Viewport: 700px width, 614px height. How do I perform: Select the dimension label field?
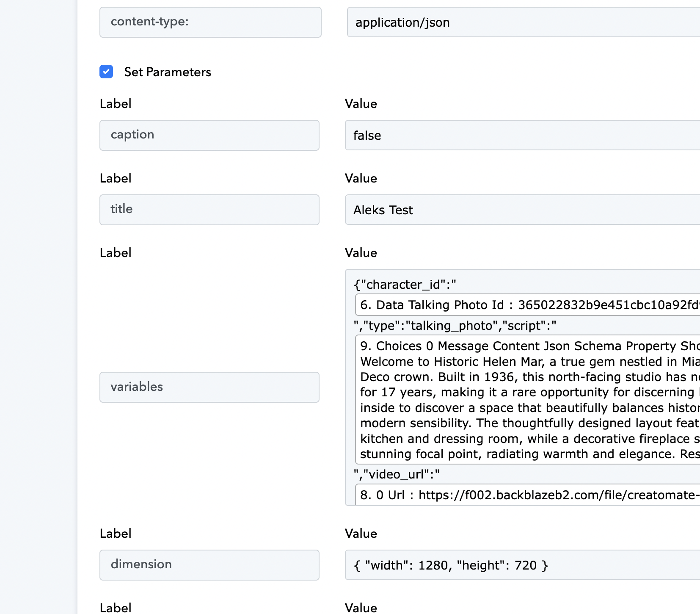pos(209,565)
